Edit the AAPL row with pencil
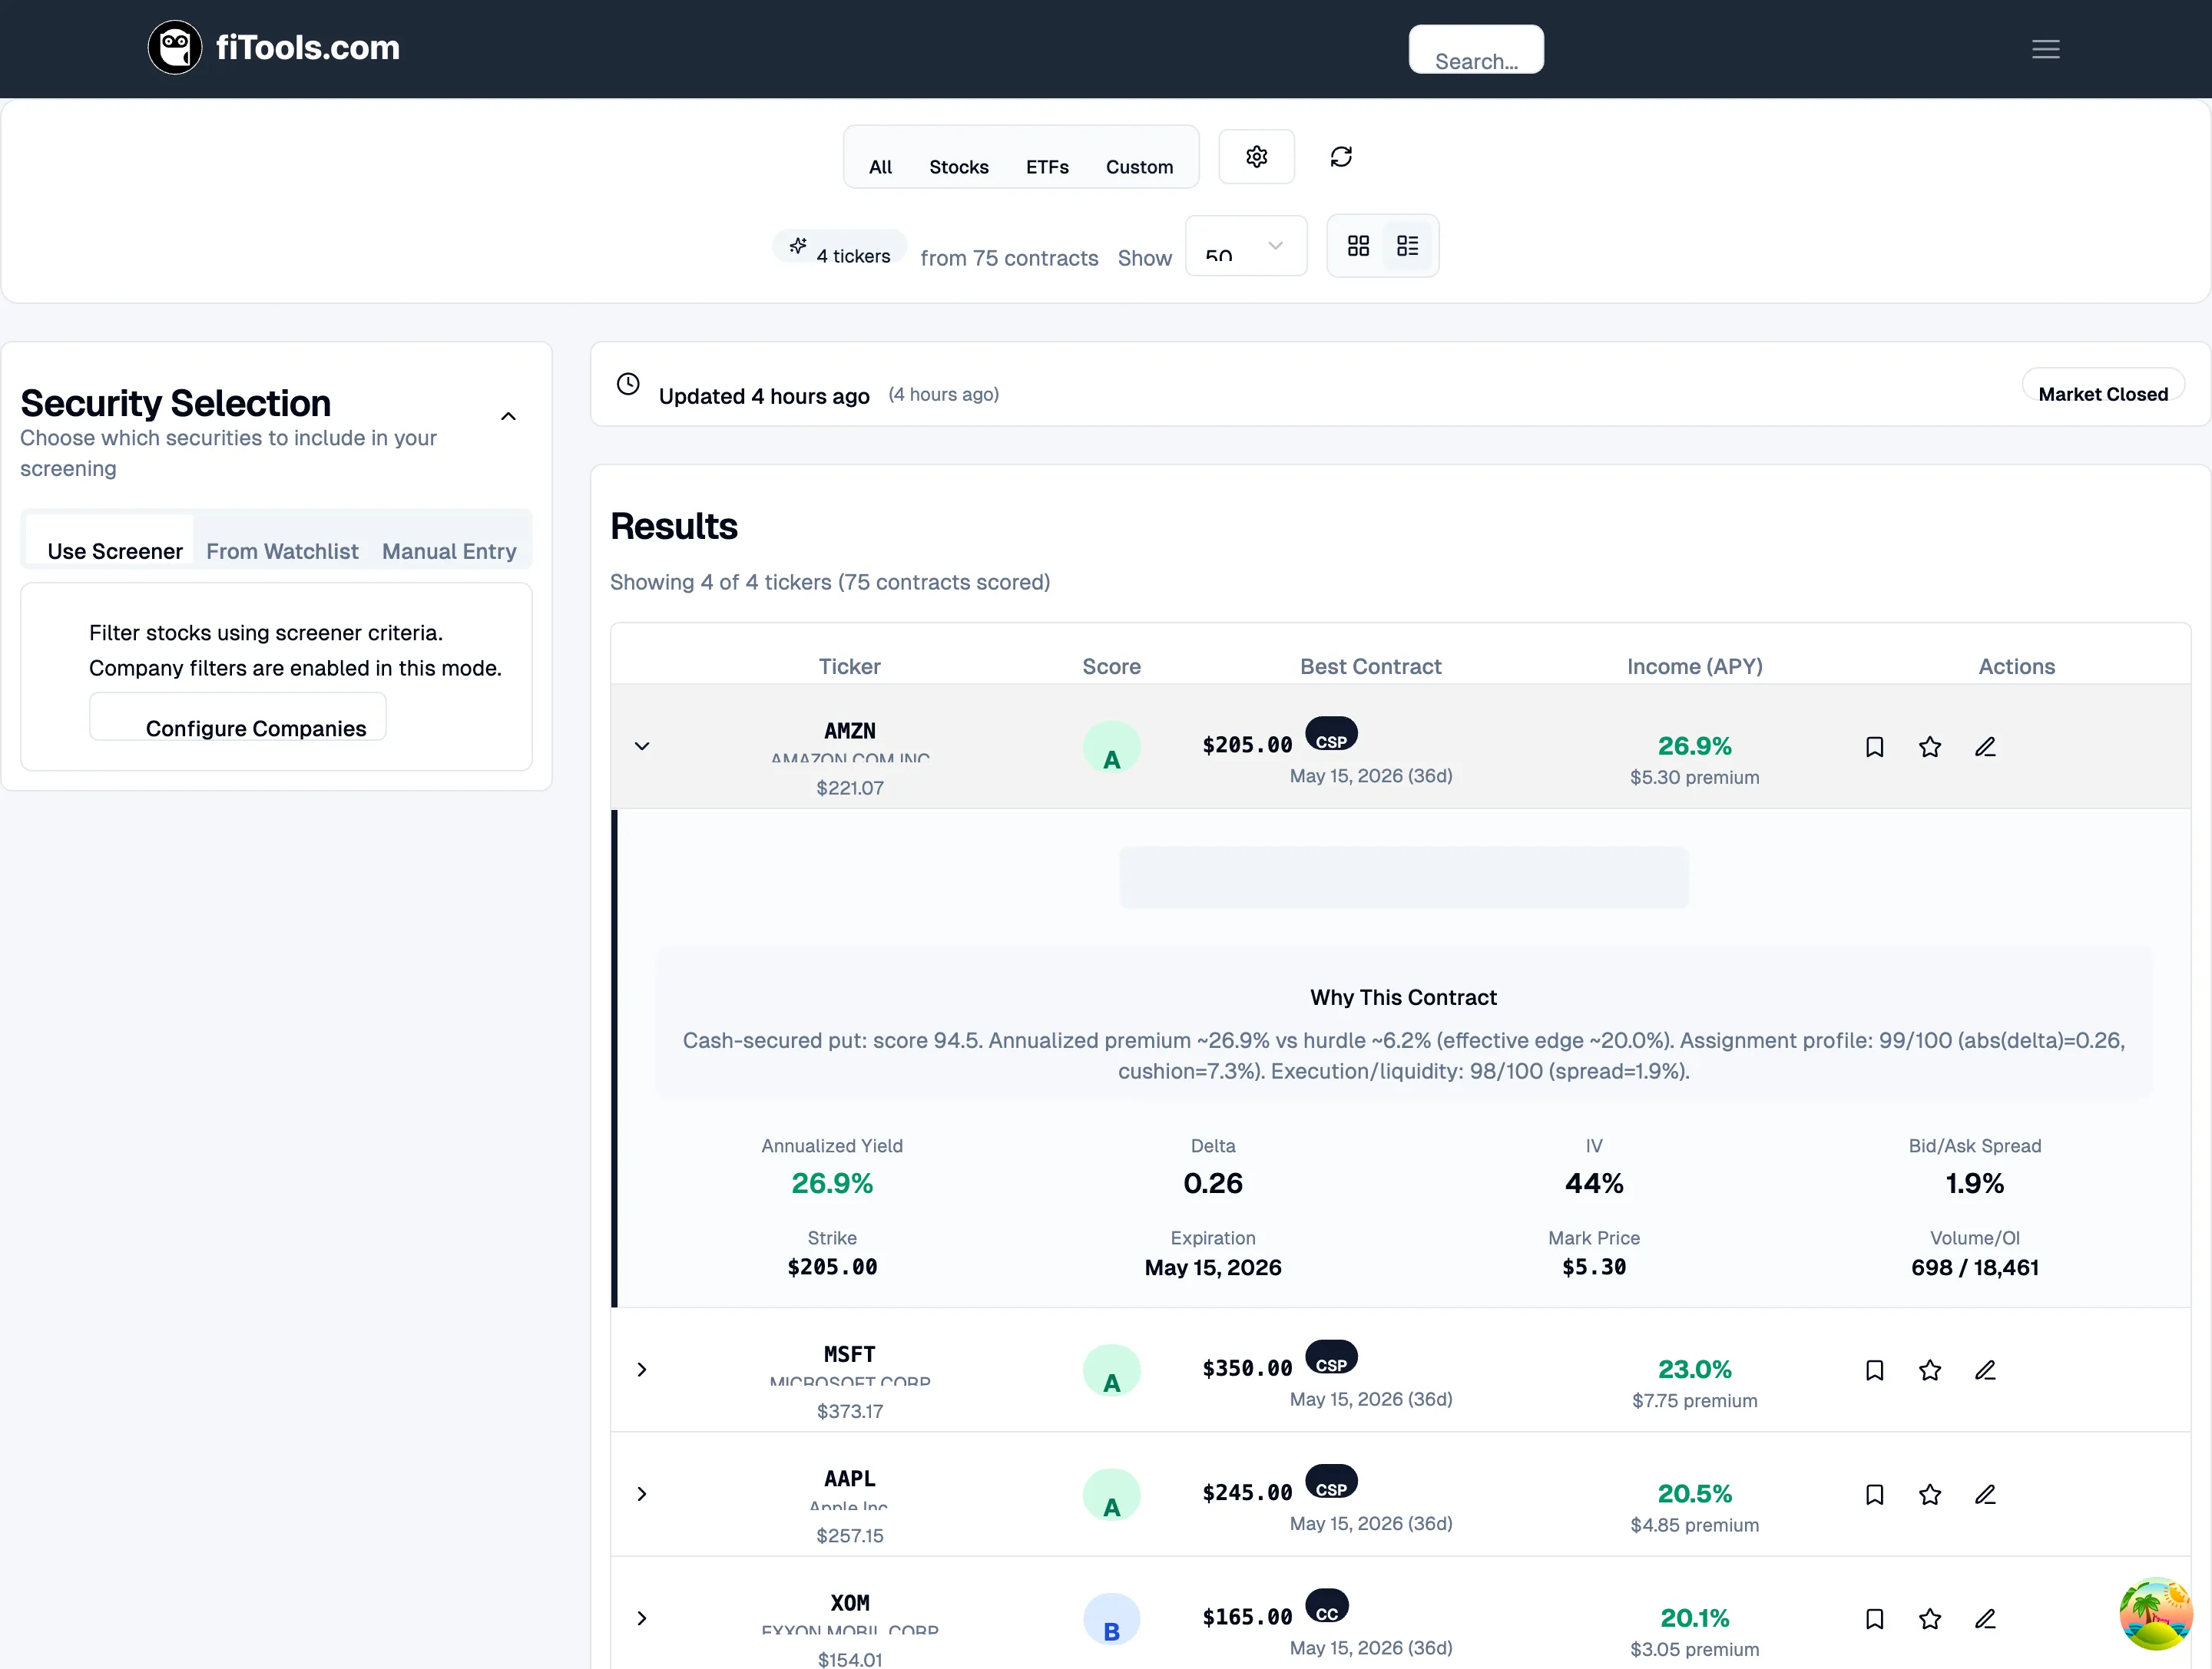This screenshot has width=2212, height=1669. point(1985,1494)
